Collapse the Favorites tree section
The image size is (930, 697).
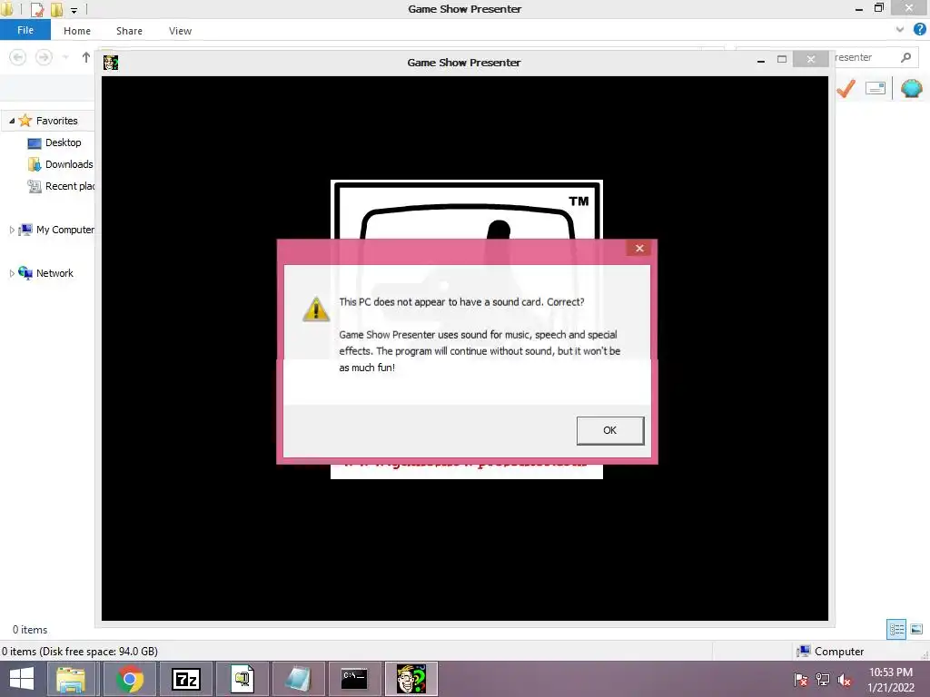coord(11,121)
